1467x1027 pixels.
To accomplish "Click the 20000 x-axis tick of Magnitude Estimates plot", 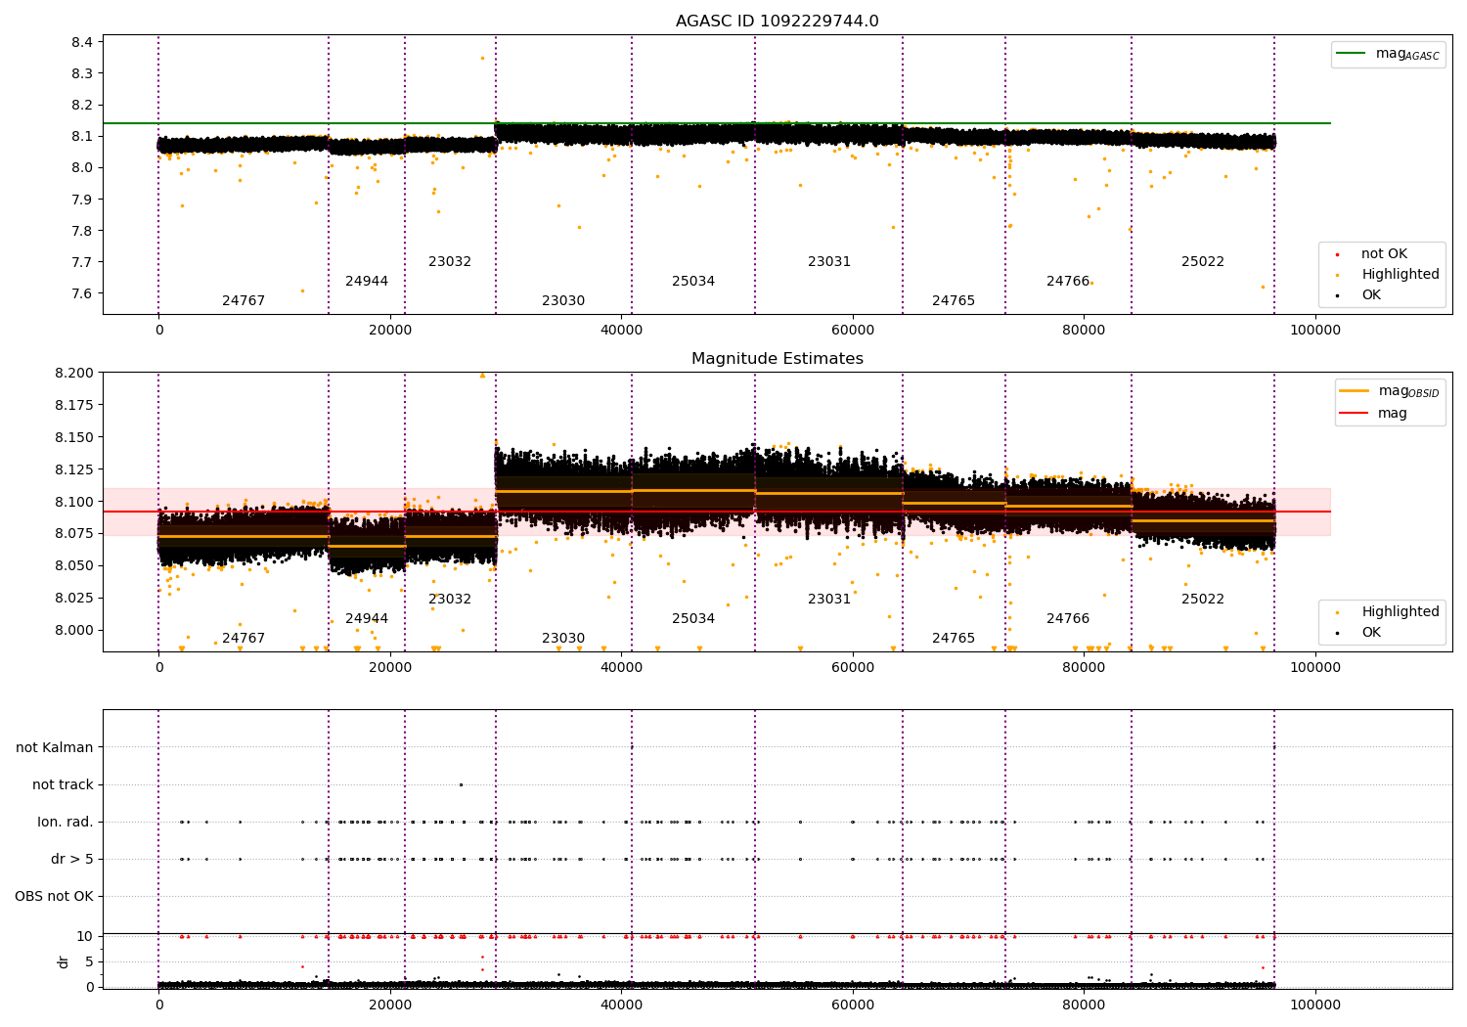I will click(x=390, y=667).
